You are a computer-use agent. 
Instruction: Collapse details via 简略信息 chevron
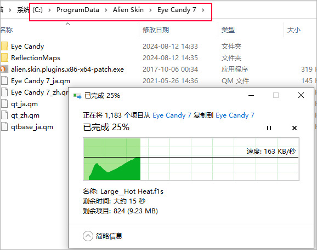88,236
